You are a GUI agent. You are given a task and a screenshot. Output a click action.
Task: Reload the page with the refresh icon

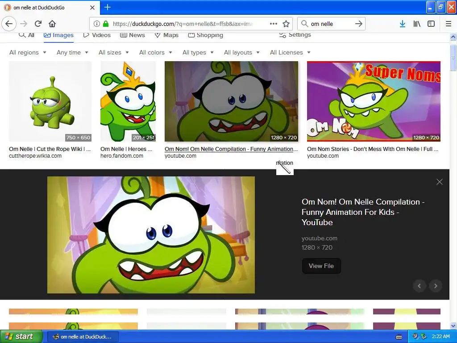(38, 24)
